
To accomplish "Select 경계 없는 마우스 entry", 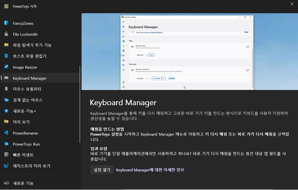I will tap(40, 100).
